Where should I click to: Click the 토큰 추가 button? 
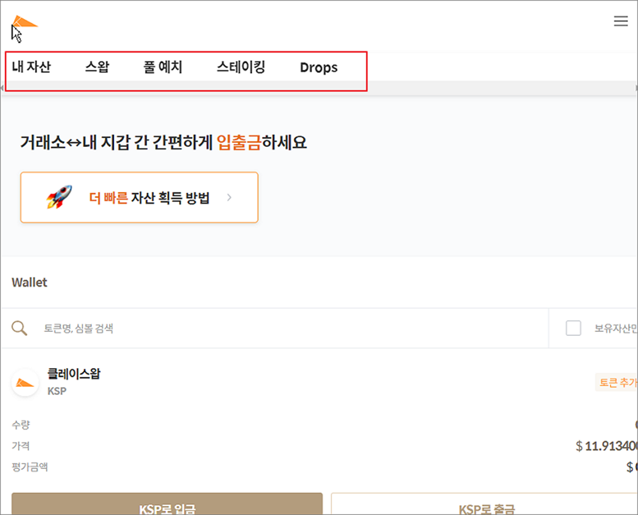click(x=617, y=382)
